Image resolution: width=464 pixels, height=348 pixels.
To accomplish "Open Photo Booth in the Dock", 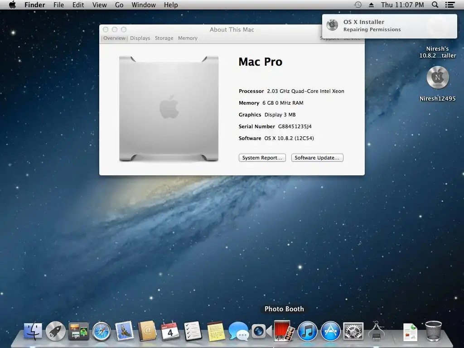I will [284, 331].
